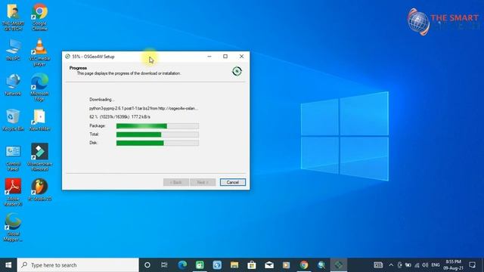Viewport: 484px width, 272px height.
Task: Click the disabled Next button in setup
Action: [x=203, y=182]
